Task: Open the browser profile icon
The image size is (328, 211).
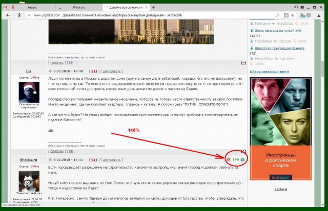Action: click(296, 7)
